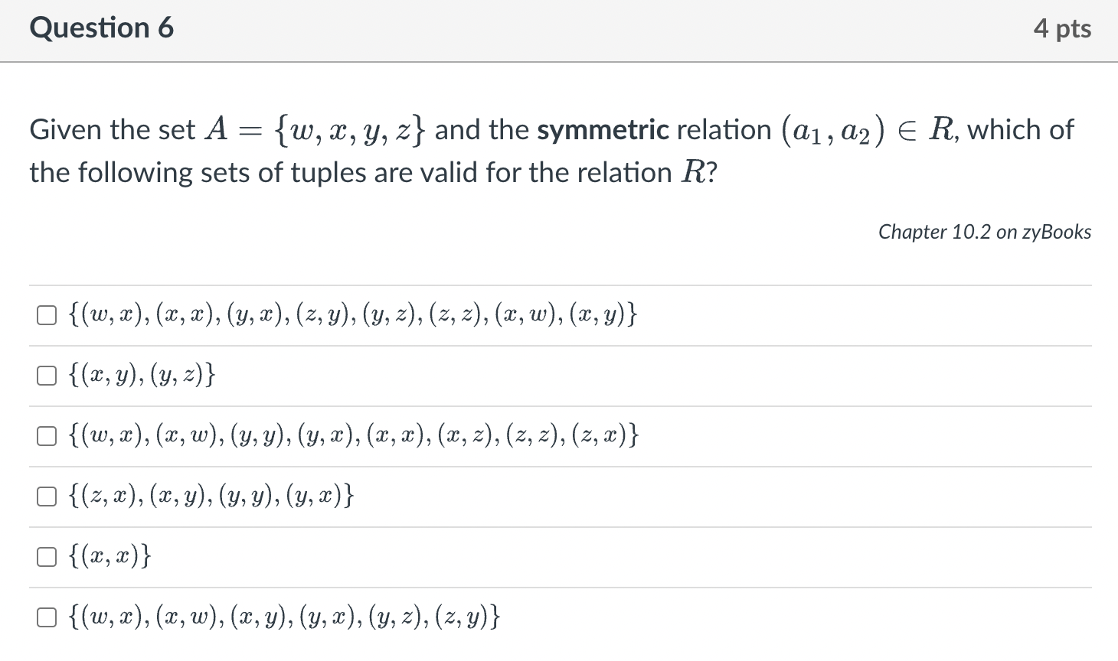The image size is (1118, 661).
Task: Click the bold word symmetric
Action: coord(603,130)
